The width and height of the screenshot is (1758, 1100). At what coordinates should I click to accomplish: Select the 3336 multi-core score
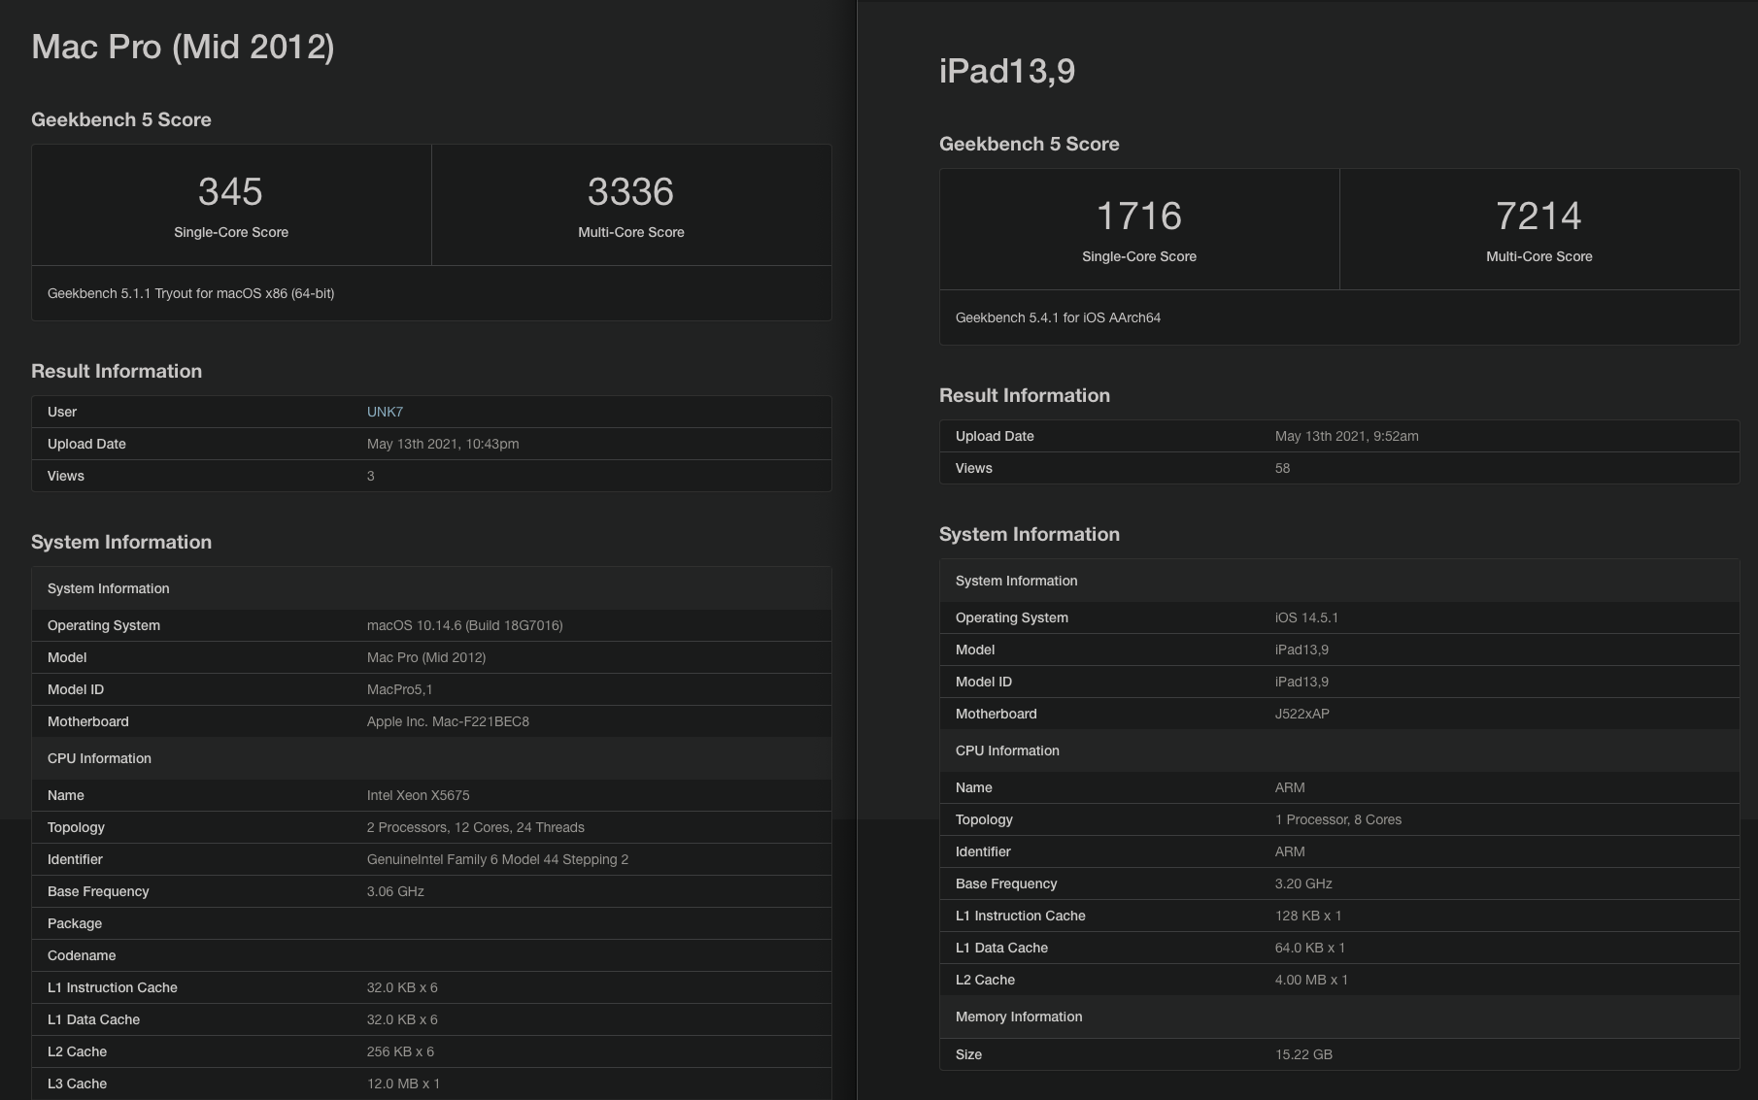[630, 191]
